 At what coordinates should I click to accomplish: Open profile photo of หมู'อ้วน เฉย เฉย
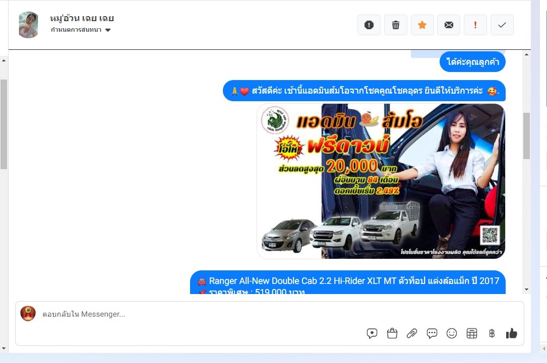28,25
